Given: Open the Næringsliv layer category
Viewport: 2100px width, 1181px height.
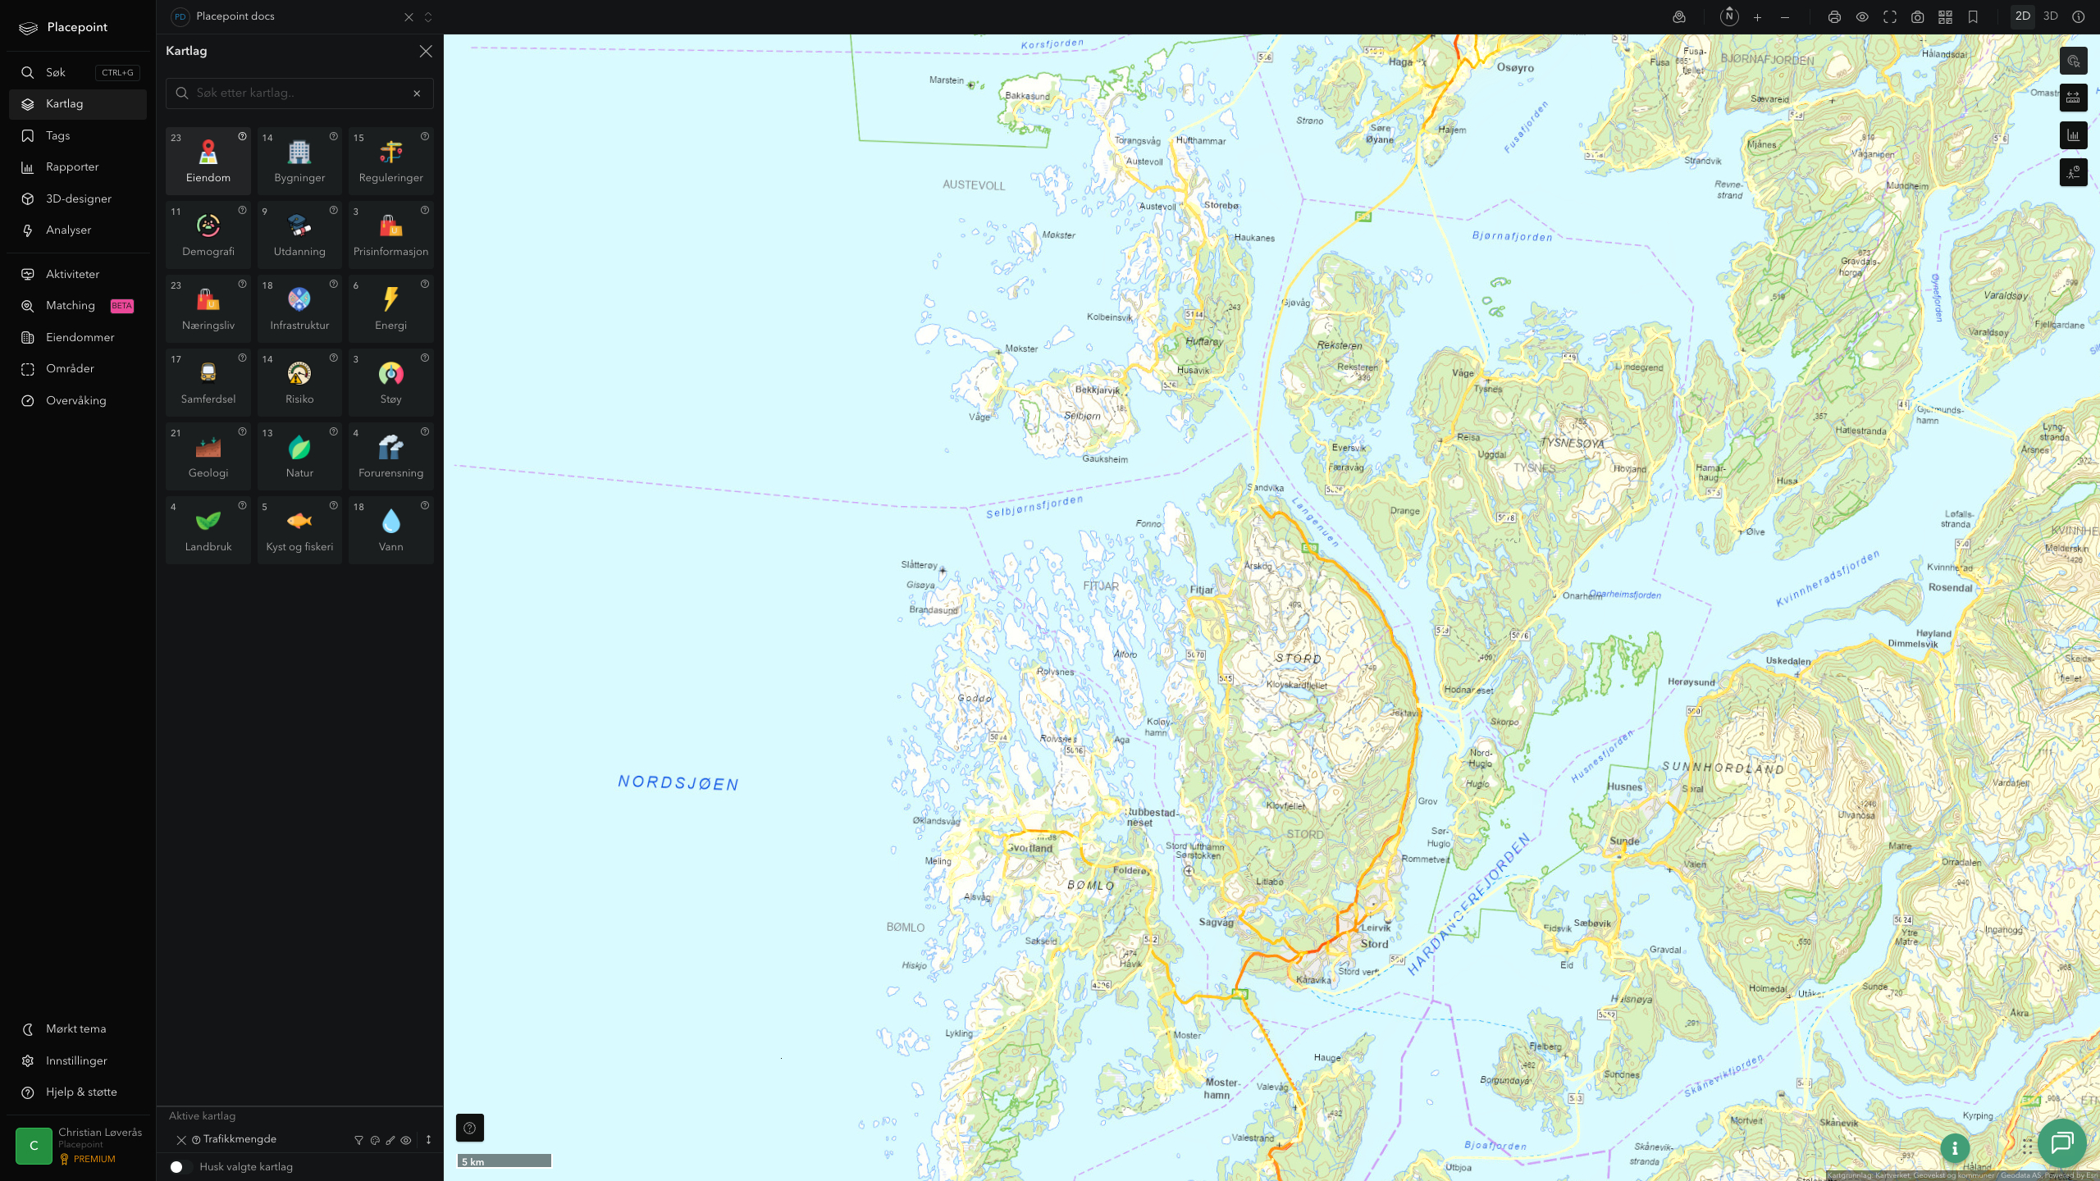Looking at the screenshot, I should click(x=208, y=308).
